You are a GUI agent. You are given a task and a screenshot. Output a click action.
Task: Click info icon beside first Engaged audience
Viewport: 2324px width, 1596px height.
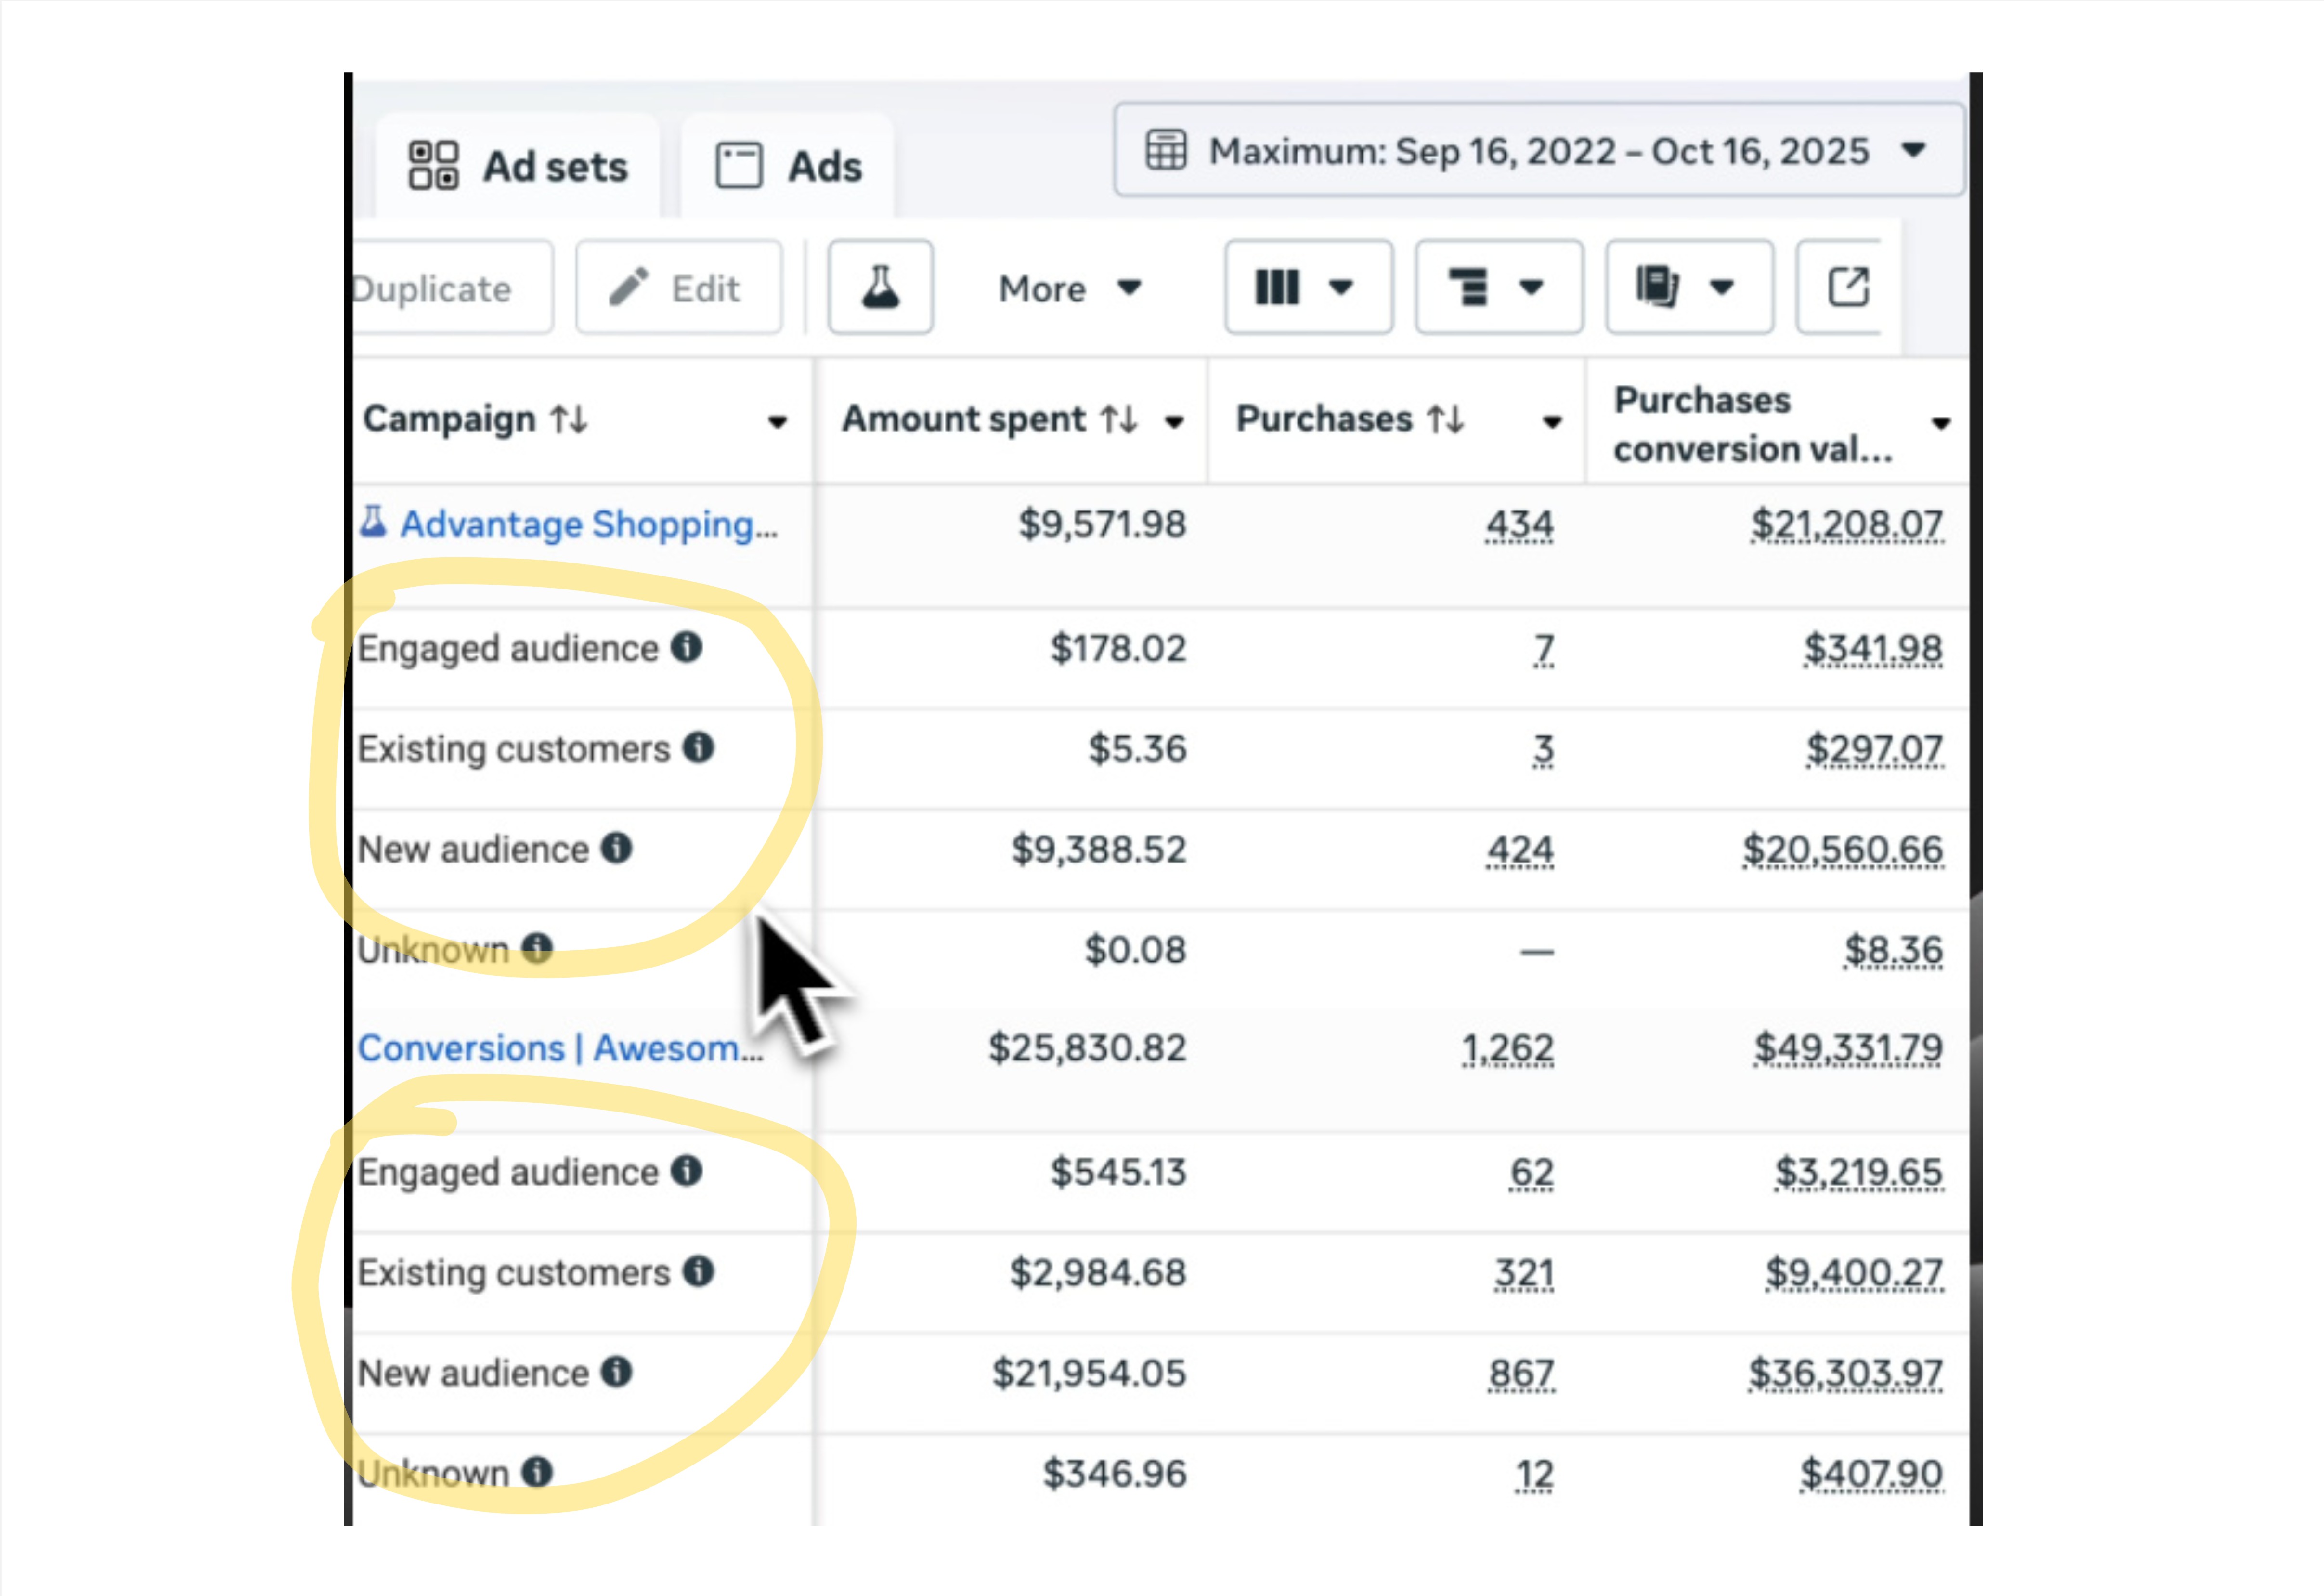click(x=686, y=647)
